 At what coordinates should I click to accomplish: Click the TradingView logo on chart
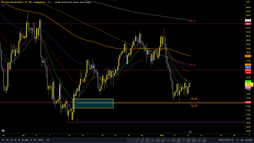3,131
